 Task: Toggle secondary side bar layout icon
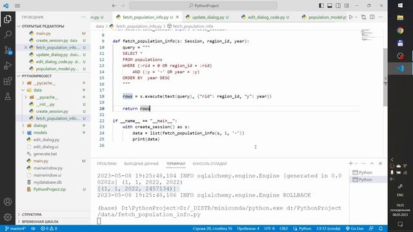tap(338, 6)
